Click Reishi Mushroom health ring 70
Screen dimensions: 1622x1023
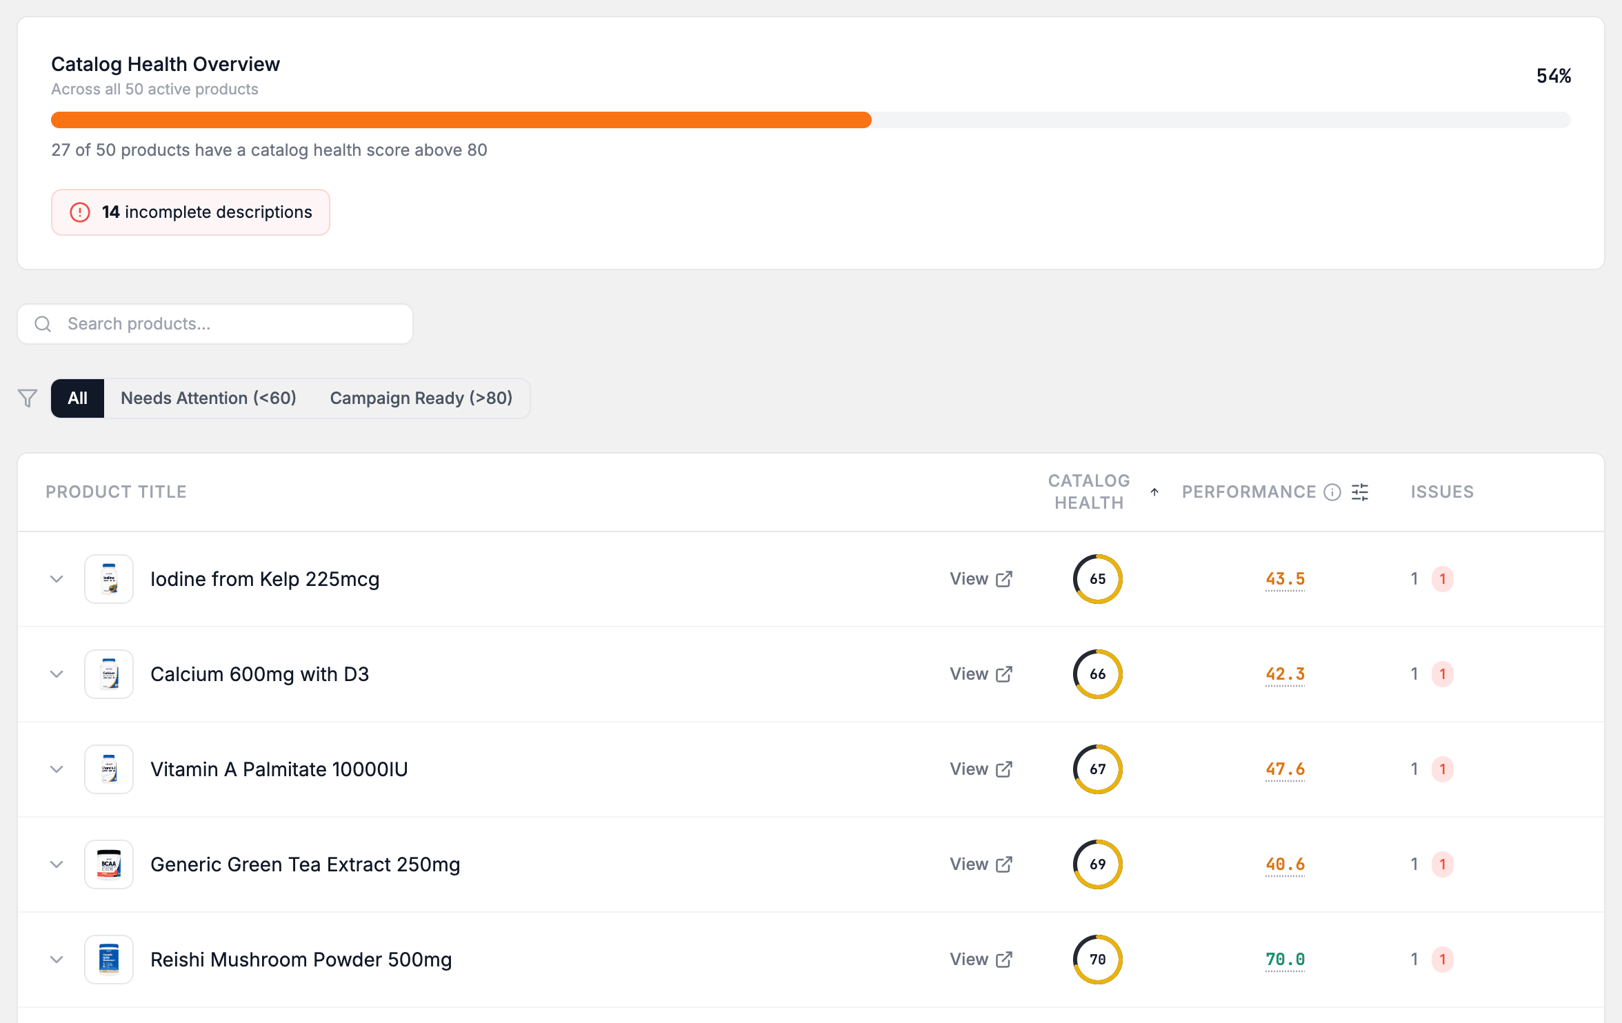(1098, 960)
